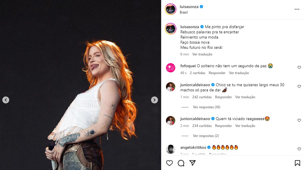
Task: Open comments via speech bubble icon
Action: pyautogui.click(x=181, y=163)
